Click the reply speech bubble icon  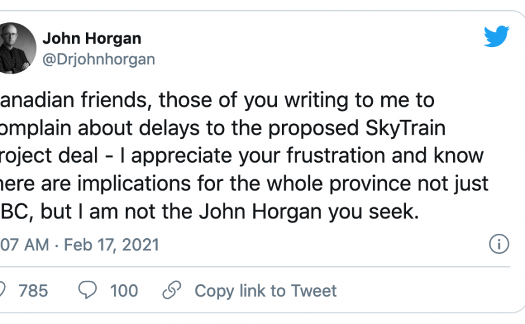87,290
